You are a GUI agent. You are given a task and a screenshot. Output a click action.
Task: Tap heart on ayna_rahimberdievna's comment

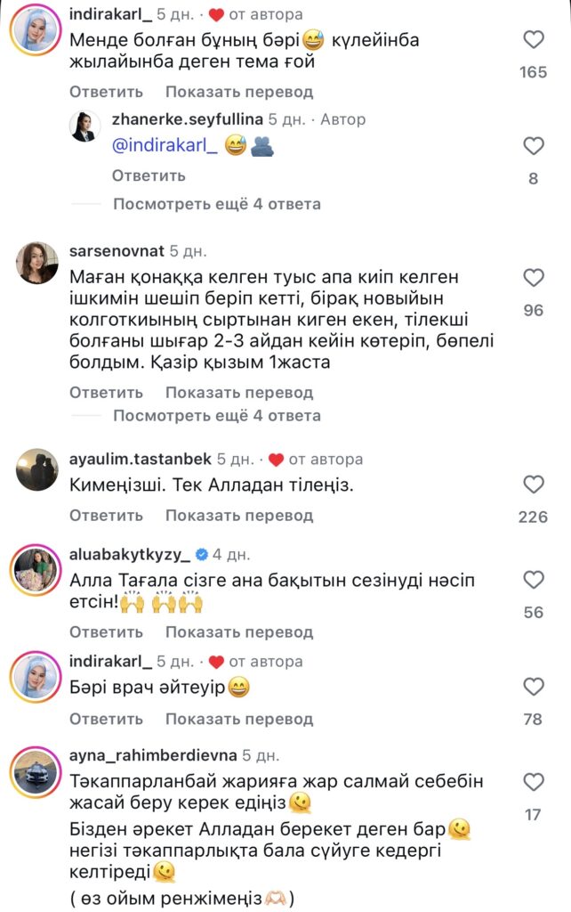pos(533,782)
